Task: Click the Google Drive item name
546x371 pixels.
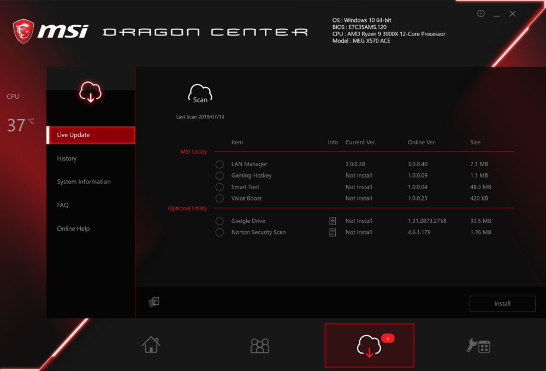Action: 248,221
